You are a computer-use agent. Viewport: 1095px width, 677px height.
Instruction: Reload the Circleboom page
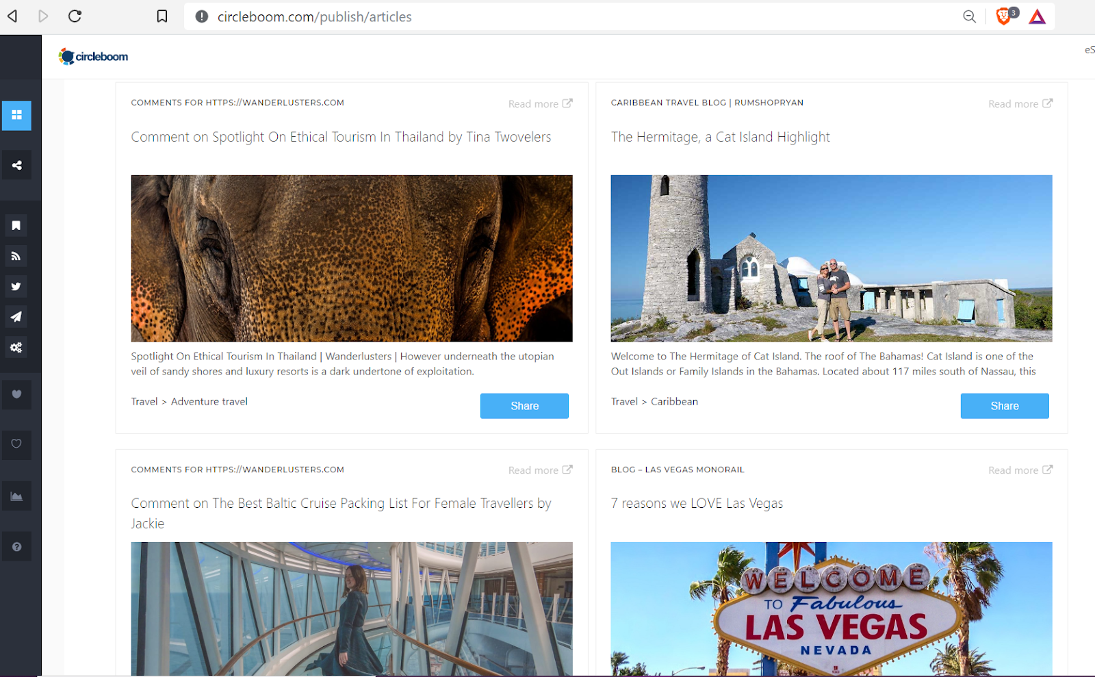pos(75,16)
